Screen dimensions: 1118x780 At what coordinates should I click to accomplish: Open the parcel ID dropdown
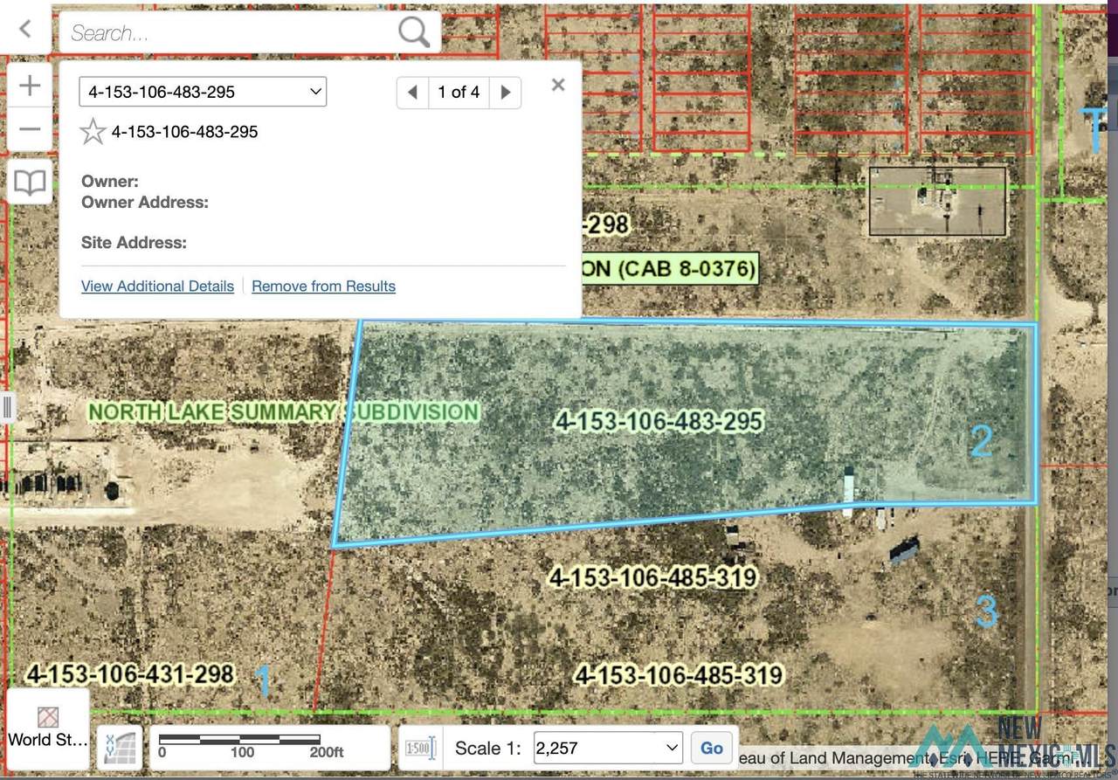coord(203,92)
